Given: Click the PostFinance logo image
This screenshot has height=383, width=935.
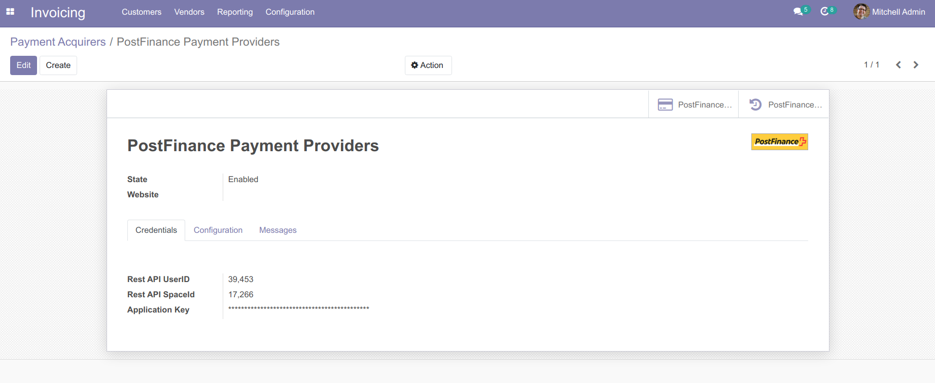Looking at the screenshot, I should point(779,142).
